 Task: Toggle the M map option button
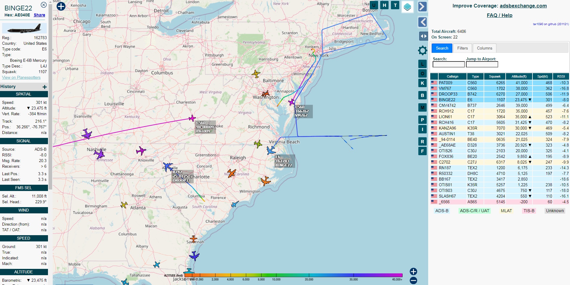click(x=422, y=107)
